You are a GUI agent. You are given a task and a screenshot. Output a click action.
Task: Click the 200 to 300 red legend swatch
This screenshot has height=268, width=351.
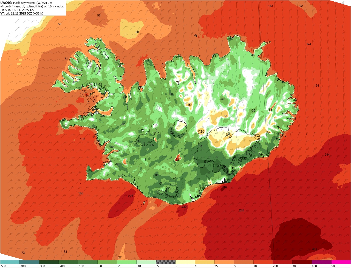tap(282, 262)
